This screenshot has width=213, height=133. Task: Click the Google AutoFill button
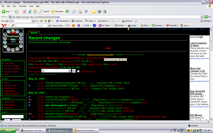tap(116, 21)
